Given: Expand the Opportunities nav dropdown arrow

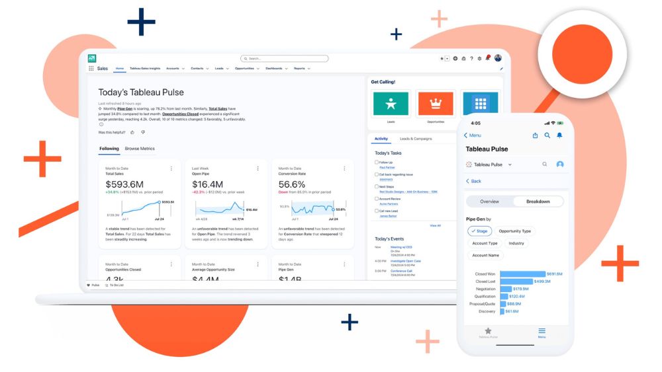Looking at the screenshot, I should point(258,69).
